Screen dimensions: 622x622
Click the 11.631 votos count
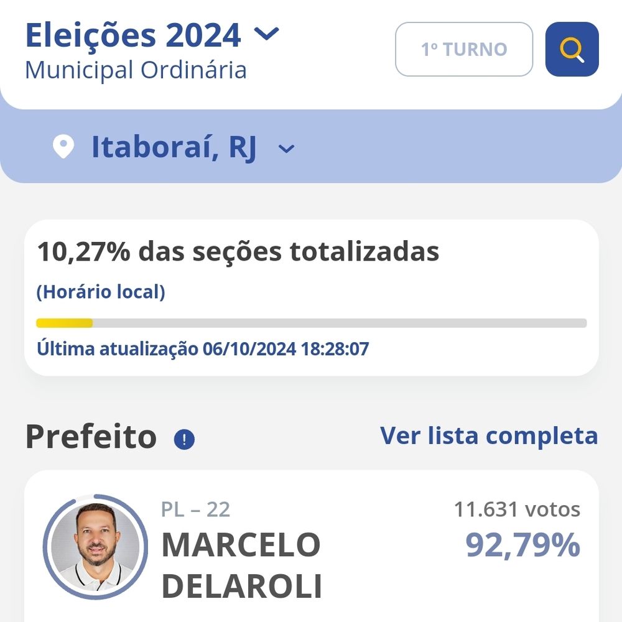click(518, 509)
